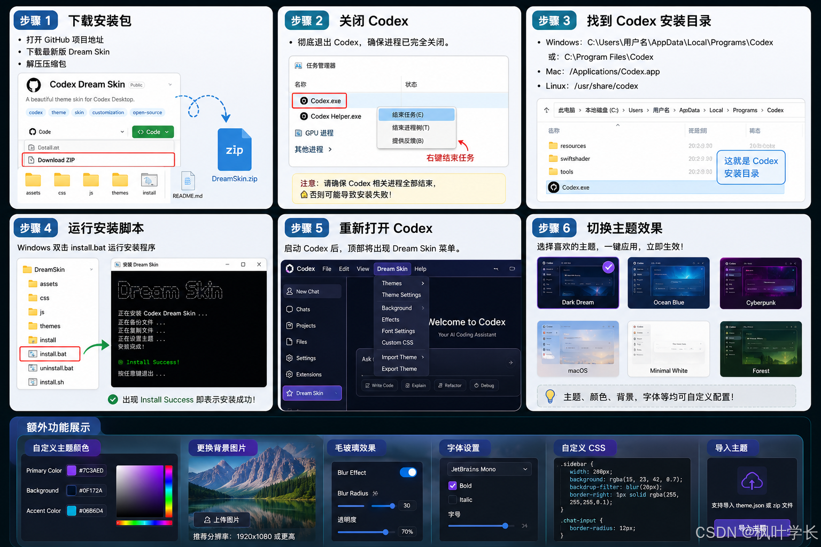Select the Ocean Blue theme thumbnail
Screen dimensions: 821x547
tap(669, 283)
